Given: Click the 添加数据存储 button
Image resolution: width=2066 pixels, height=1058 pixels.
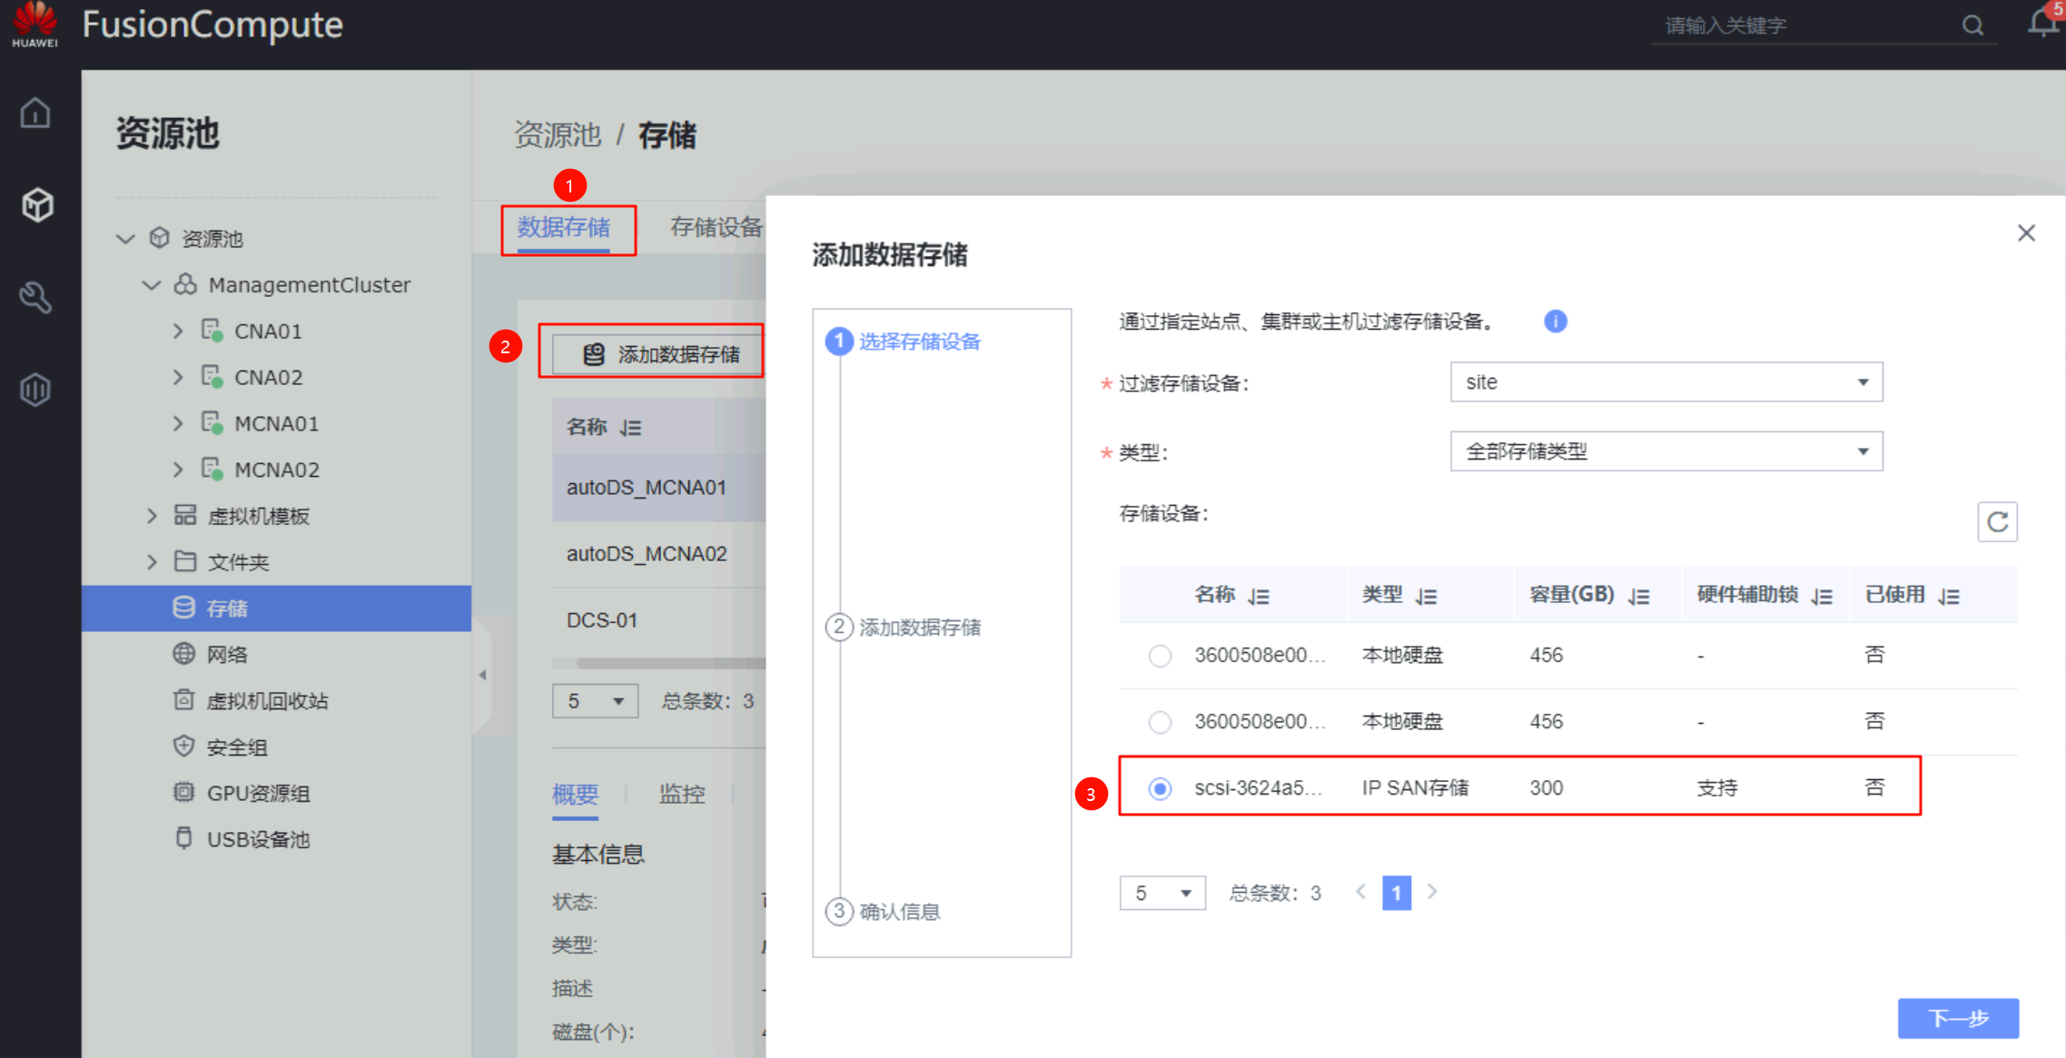Looking at the screenshot, I should (x=661, y=354).
